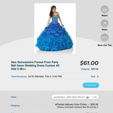Open the blue ball gown photo

55,29
